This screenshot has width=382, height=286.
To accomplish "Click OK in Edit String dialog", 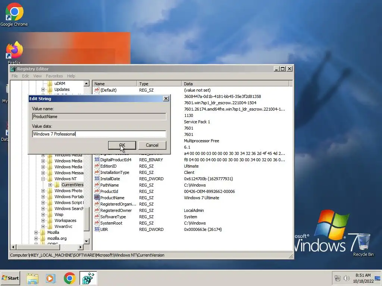I will (122, 145).
